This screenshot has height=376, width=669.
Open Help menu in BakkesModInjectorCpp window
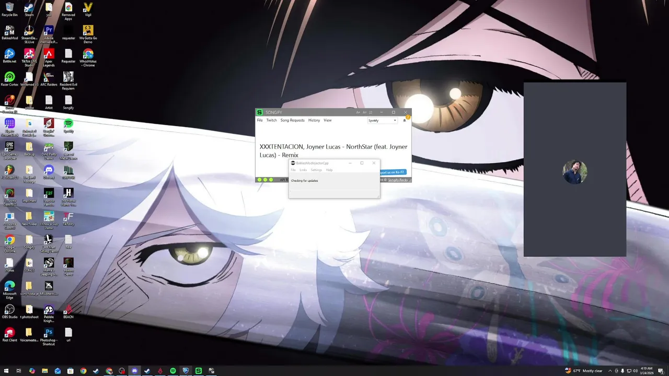(329, 170)
